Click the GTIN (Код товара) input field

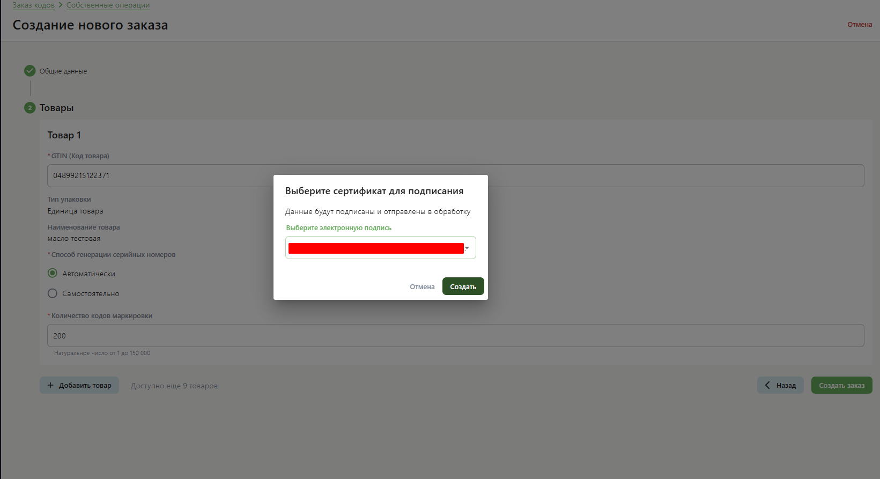coord(456,175)
